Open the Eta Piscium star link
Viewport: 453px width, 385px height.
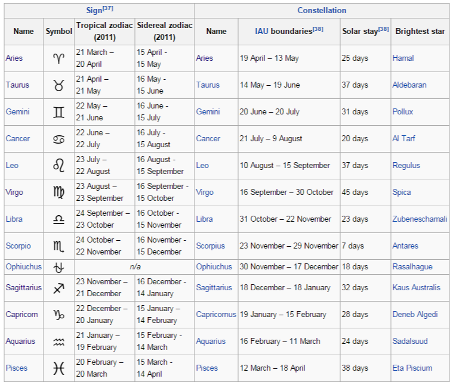tap(412, 368)
